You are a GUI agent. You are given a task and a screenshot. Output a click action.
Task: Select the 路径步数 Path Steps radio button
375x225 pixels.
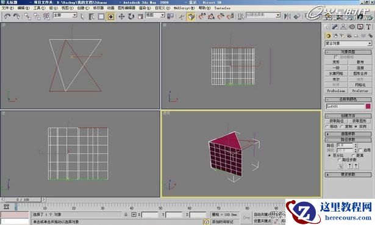pyautogui.click(x=339, y=160)
